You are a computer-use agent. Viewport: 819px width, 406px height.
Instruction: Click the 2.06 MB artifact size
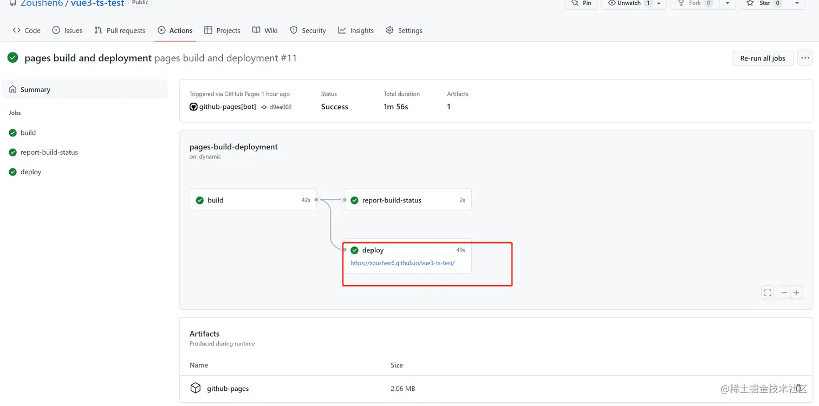pyautogui.click(x=403, y=389)
